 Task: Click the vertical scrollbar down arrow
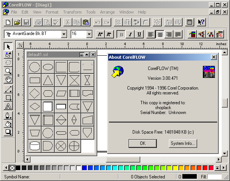pyautogui.click(x=225, y=154)
